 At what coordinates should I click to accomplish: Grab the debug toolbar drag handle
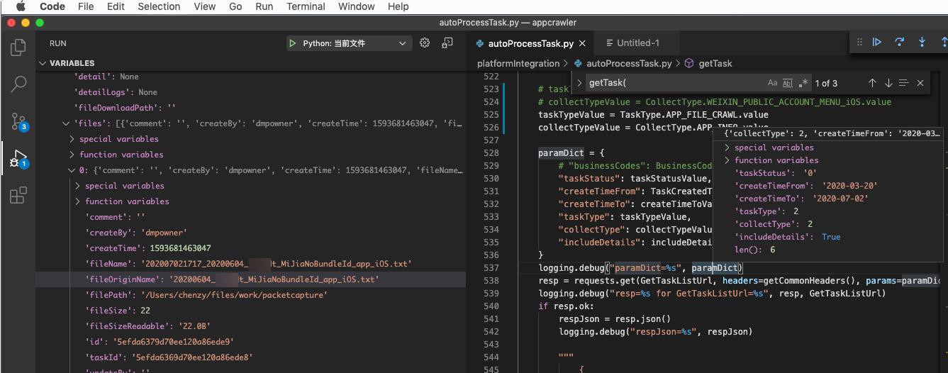[859, 43]
